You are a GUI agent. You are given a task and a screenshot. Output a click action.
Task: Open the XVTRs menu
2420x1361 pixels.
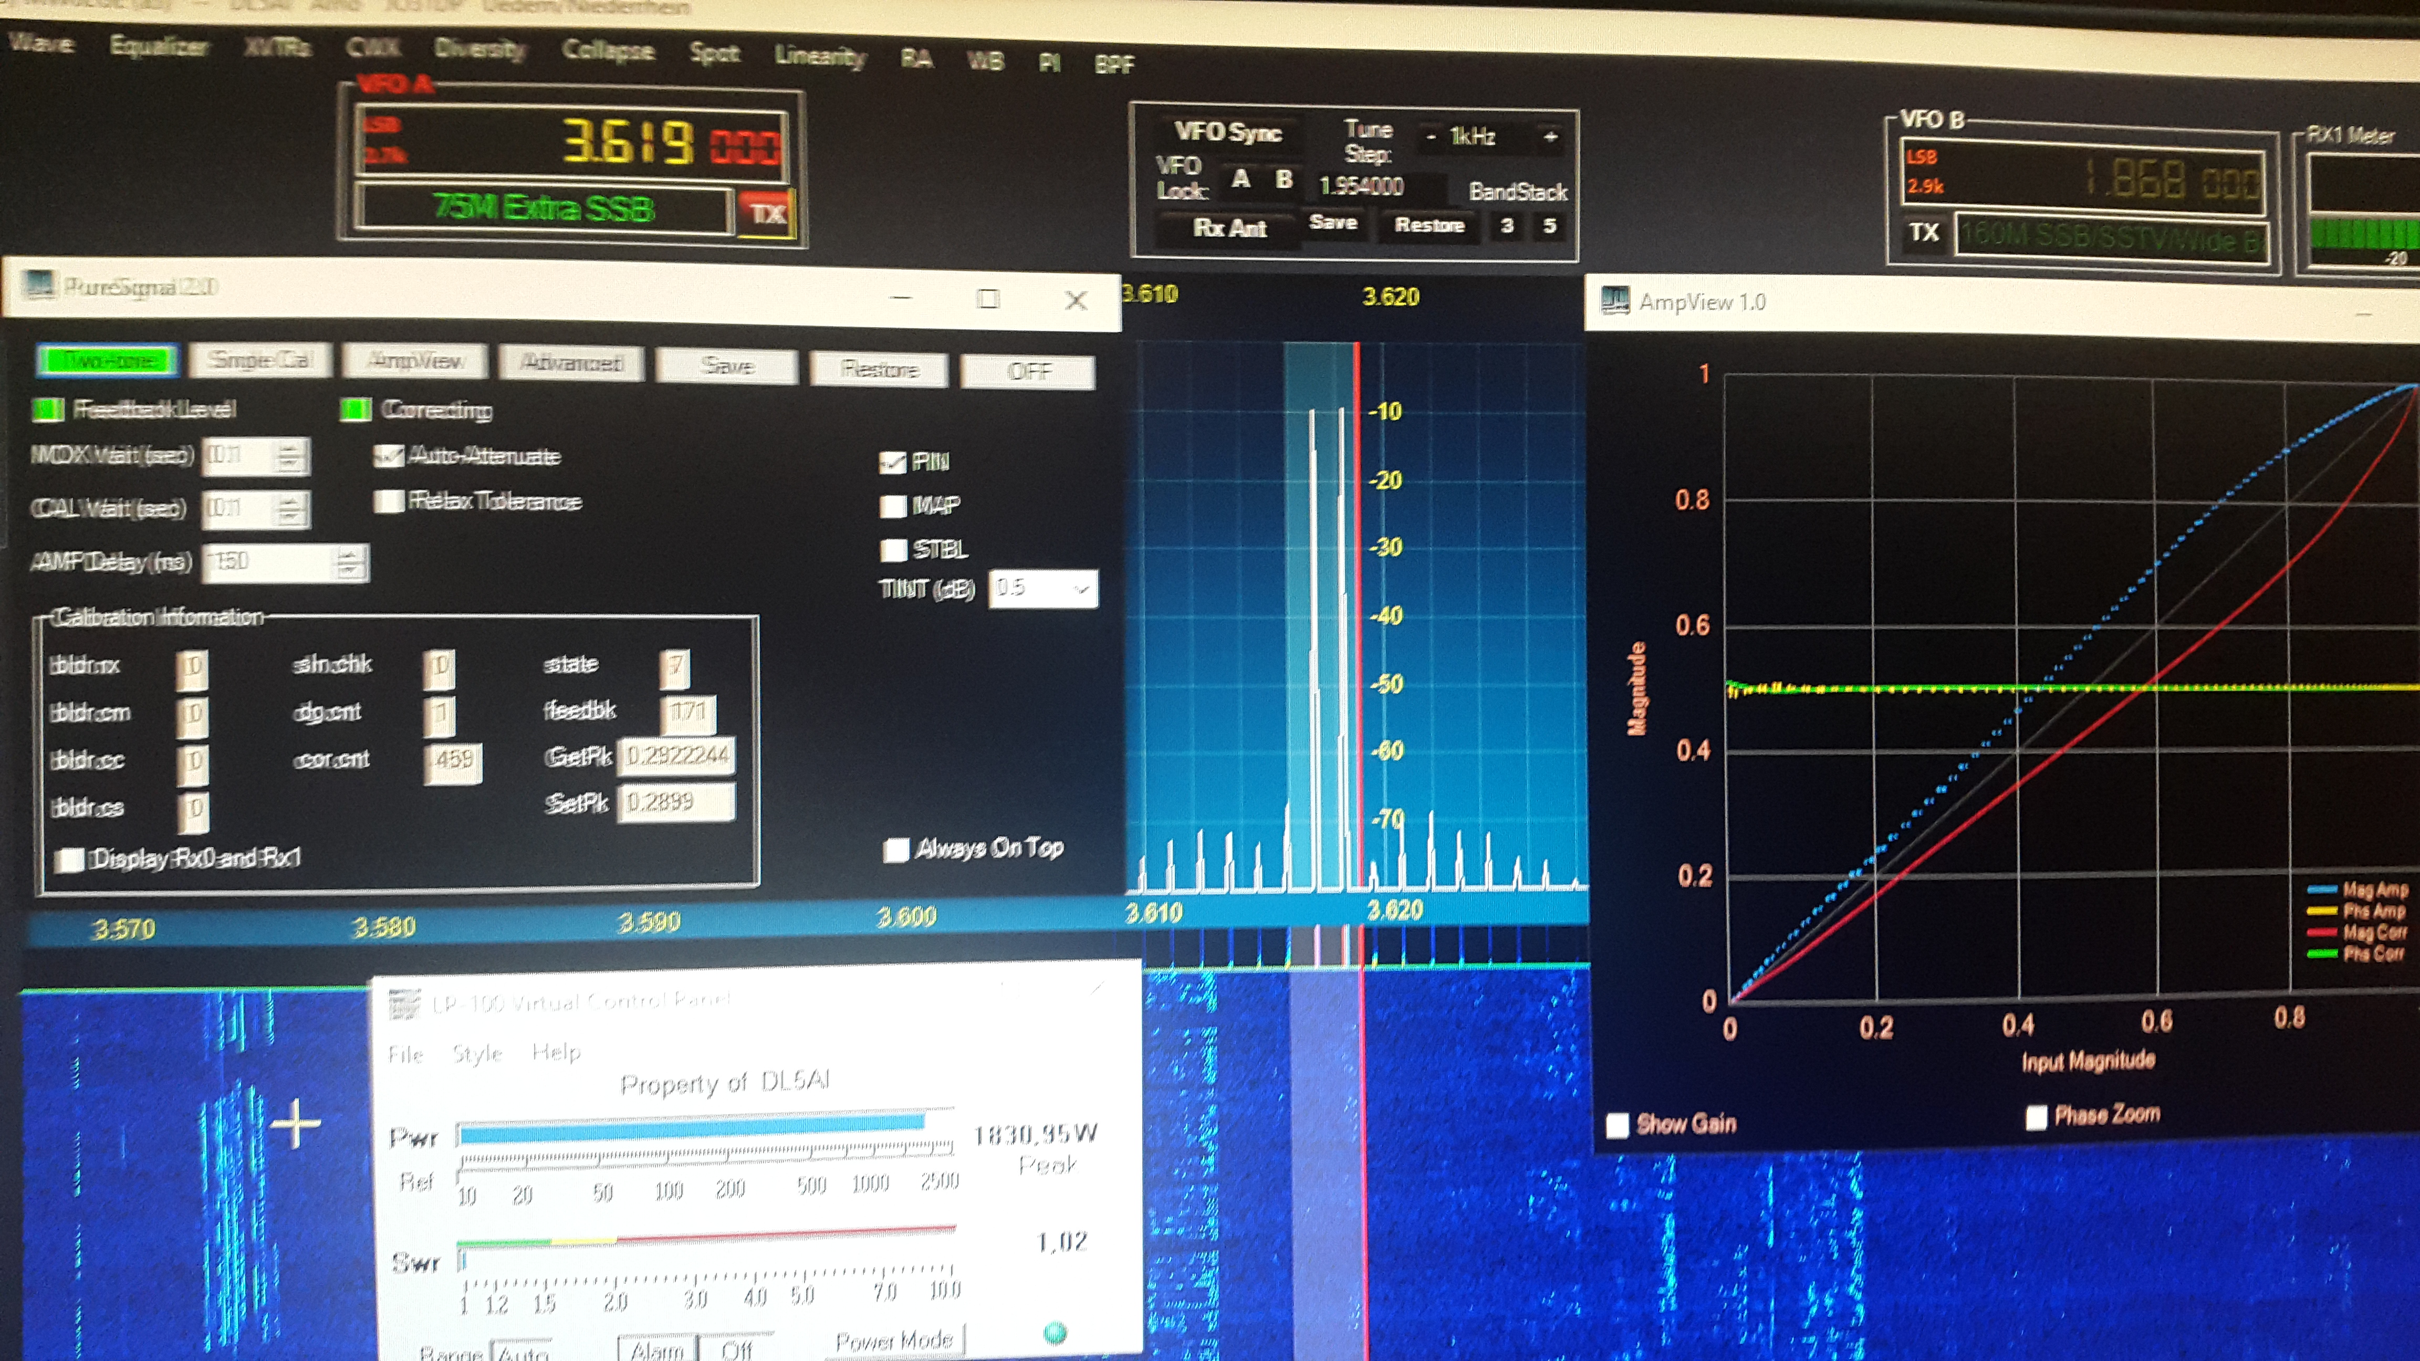(277, 47)
